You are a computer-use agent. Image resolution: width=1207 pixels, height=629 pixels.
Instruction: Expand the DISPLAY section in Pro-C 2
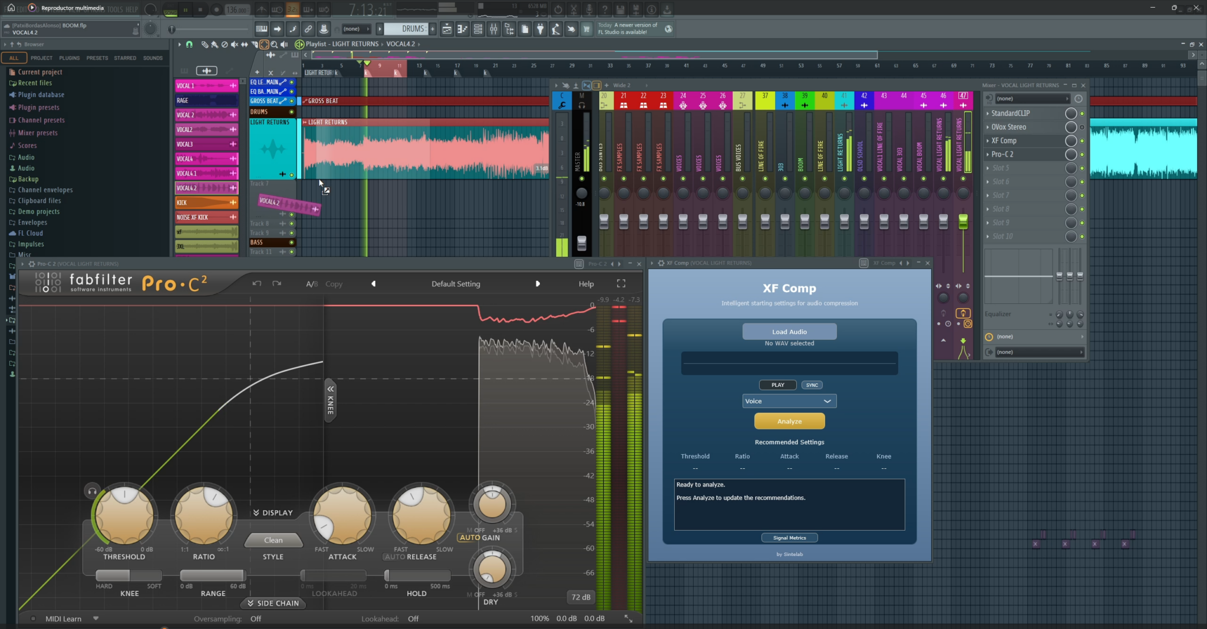[x=273, y=513]
